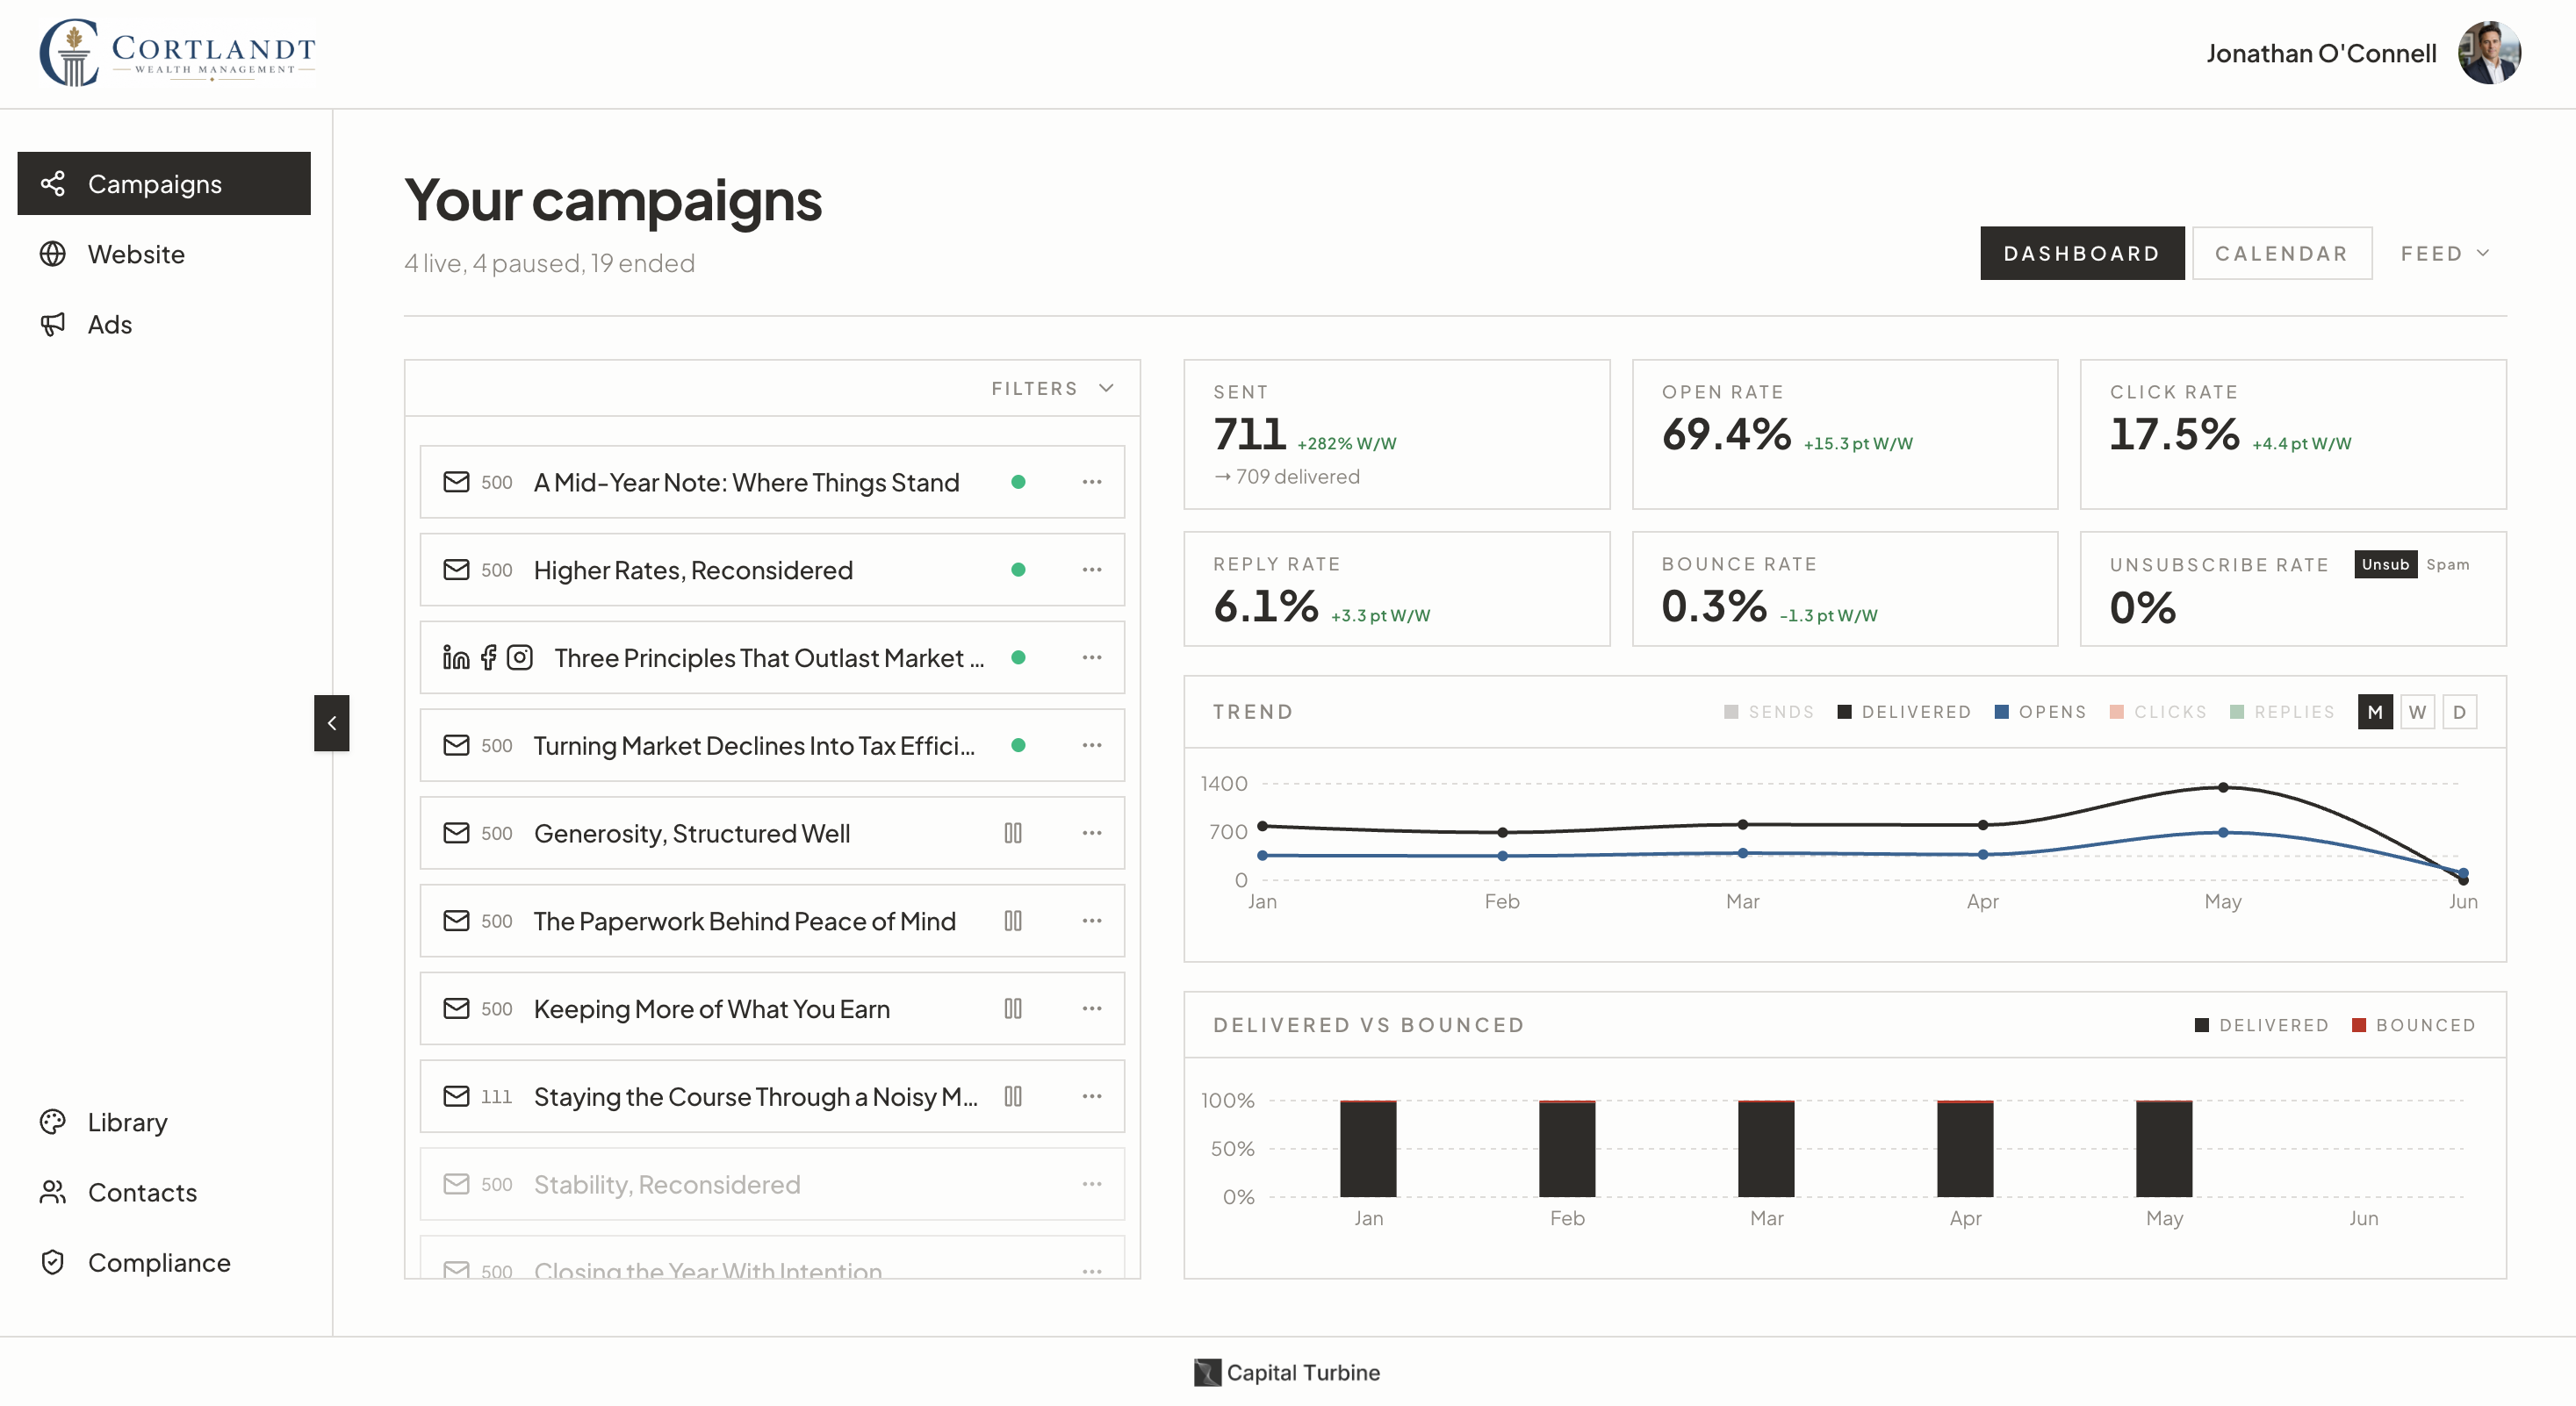Select the Spam toggle in Unsubscribe Rate card
Screen dimensions: 2576x1406
tap(2447, 564)
